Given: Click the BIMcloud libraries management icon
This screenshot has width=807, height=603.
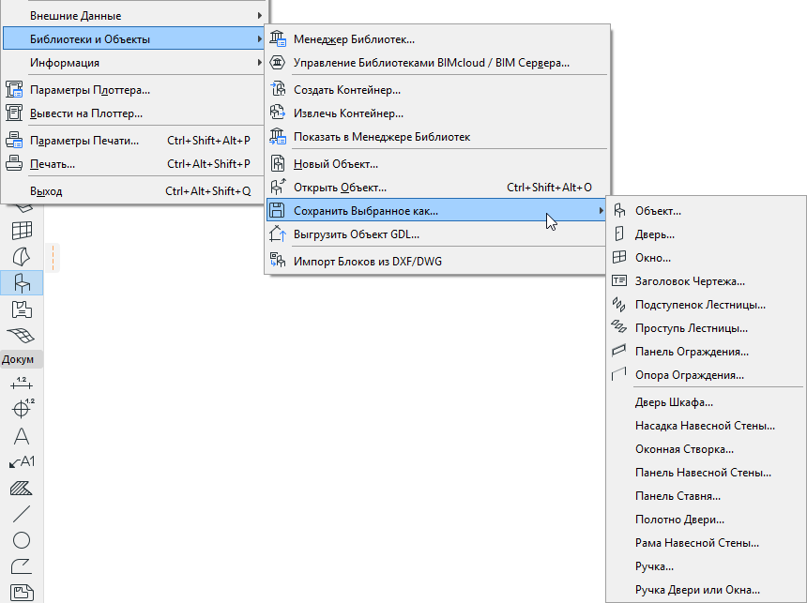Looking at the screenshot, I should tap(278, 63).
